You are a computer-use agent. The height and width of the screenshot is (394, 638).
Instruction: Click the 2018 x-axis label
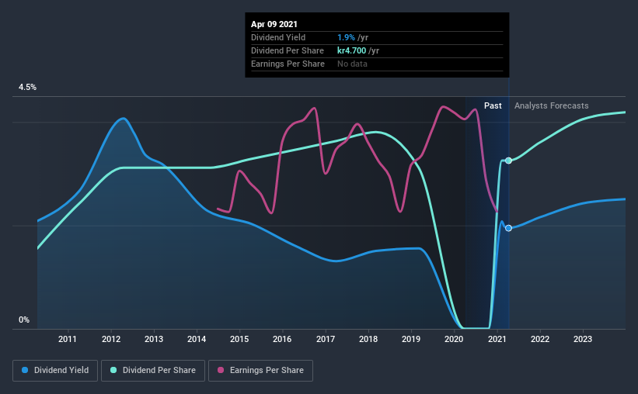click(368, 339)
